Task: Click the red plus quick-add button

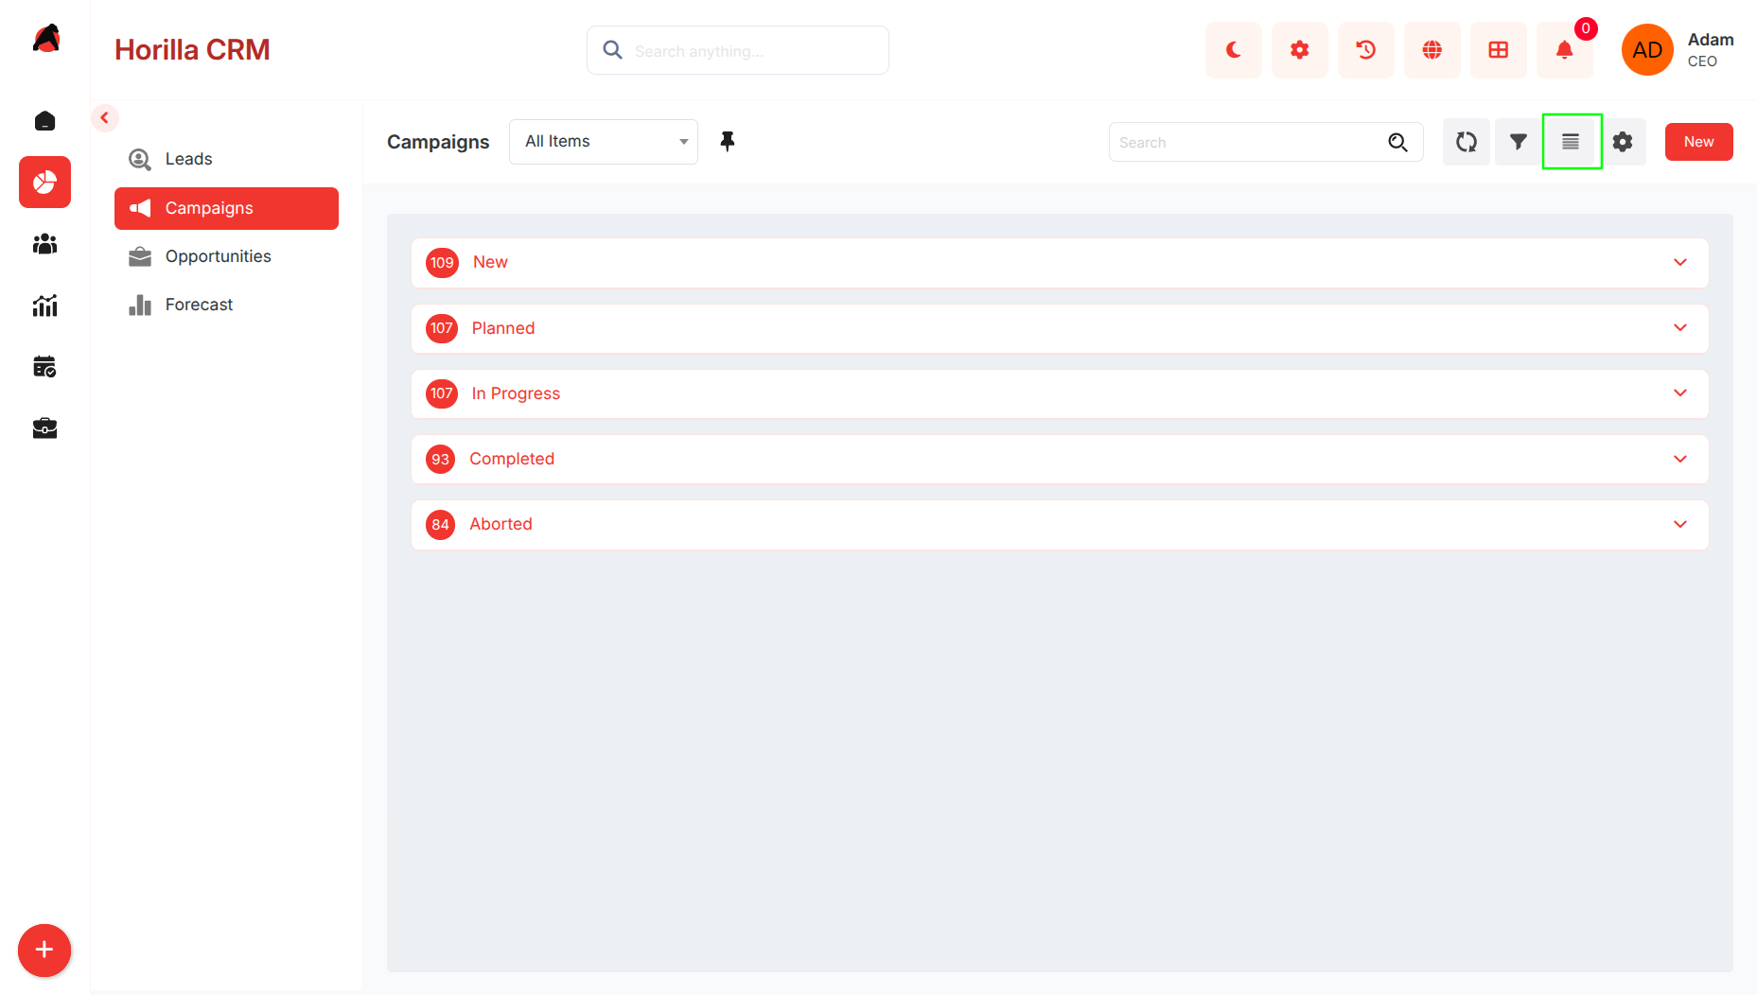Action: click(x=44, y=950)
